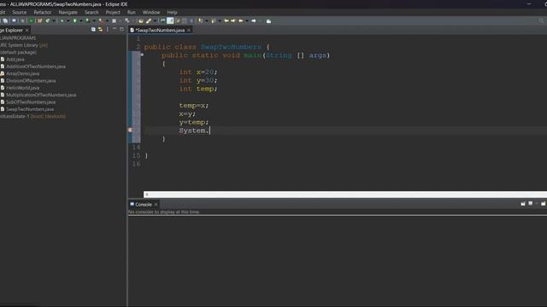
Task: Select the Console tab
Action: [x=144, y=205]
